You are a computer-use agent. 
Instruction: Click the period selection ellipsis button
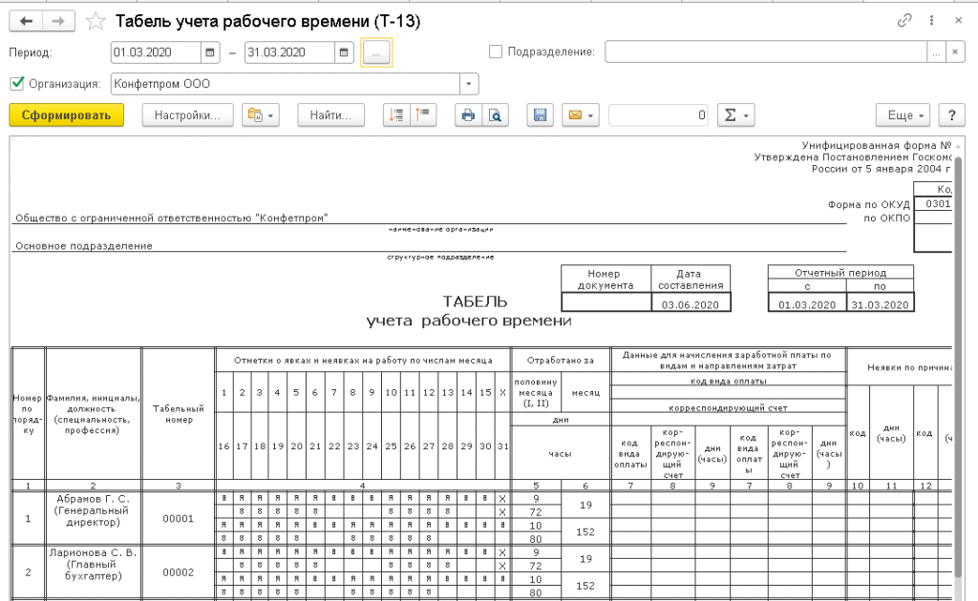(x=376, y=52)
